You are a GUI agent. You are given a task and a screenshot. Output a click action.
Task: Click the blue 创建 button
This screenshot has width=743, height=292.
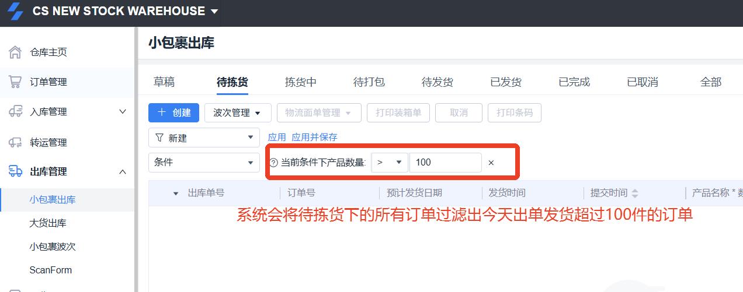173,113
